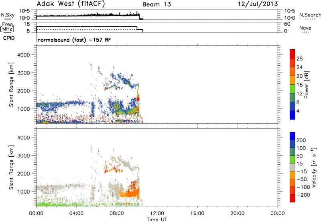Click the frequency trace line in Freq panel
Viewport: 321px width, 222px height.
tap(87, 27)
